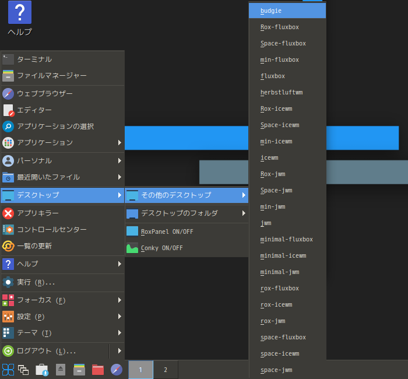408x379 pixels.
Task: Click the ログアウト green icon
Action: click(x=8, y=351)
